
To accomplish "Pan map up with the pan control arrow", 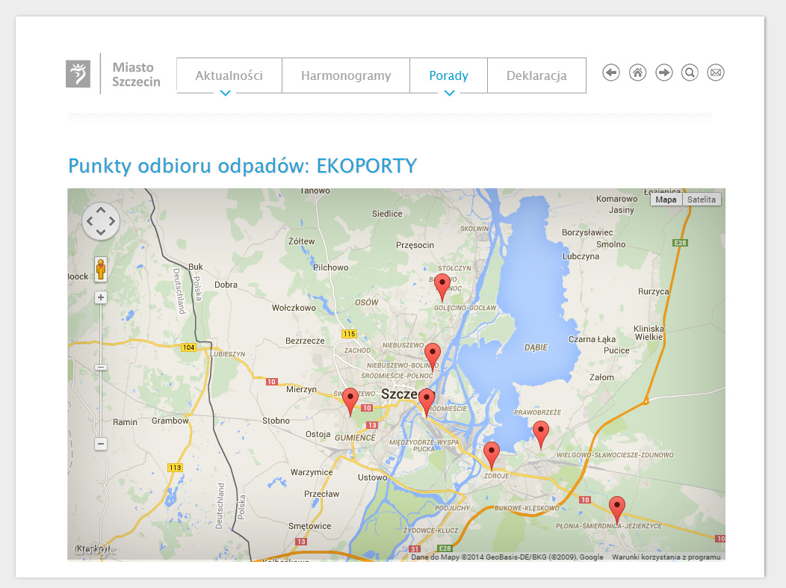I will (x=101, y=211).
